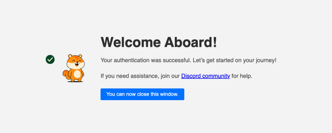
Task: Click 'If you need assistance' text
Action: [x=129, y=76]
